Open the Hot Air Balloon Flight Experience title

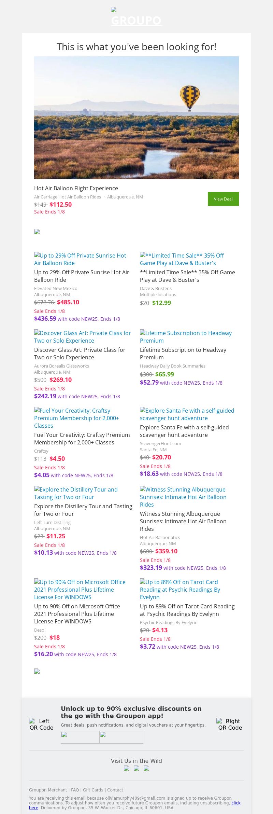(x=76, y=188)
